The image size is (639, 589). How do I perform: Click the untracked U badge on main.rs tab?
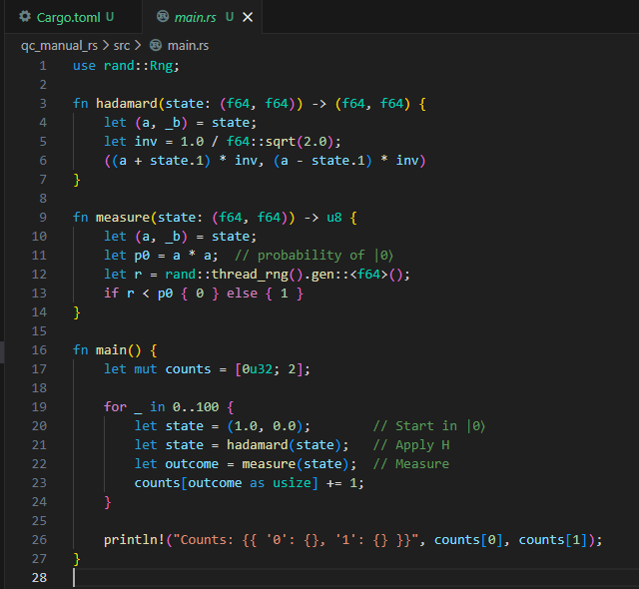click(230, 17)
